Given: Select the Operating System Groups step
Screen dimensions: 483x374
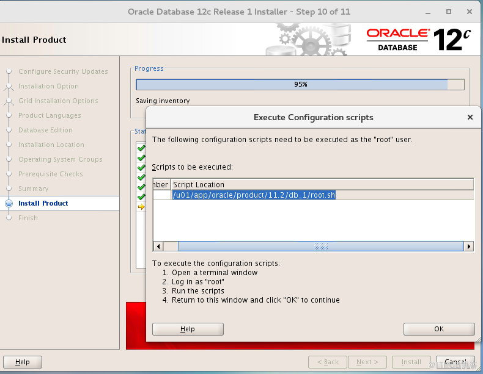Looking at the screenshot, I should 61,159.
